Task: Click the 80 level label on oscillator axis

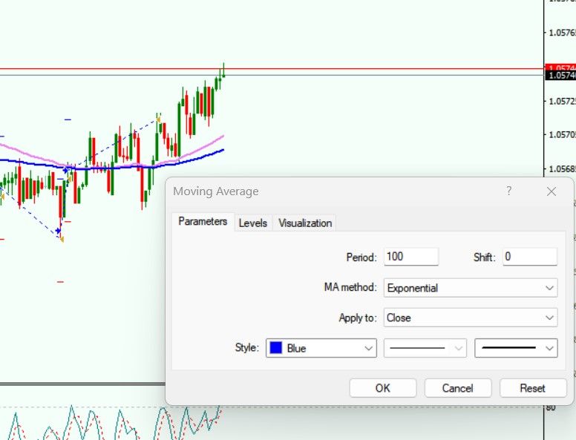Action: (x=551, y=407)
